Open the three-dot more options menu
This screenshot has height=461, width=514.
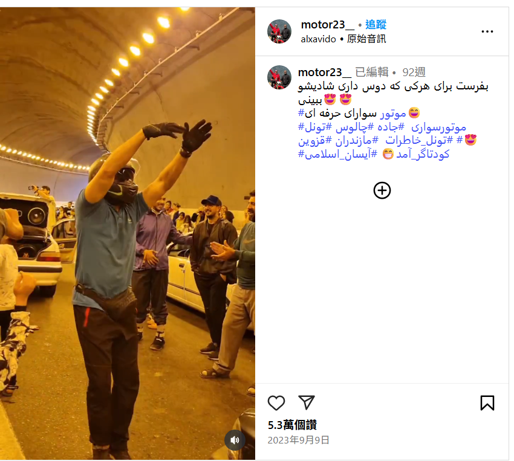pyautogui.click(x=487, y=31)
